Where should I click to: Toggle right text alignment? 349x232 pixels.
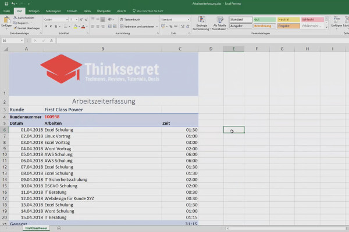click(103, 27)
